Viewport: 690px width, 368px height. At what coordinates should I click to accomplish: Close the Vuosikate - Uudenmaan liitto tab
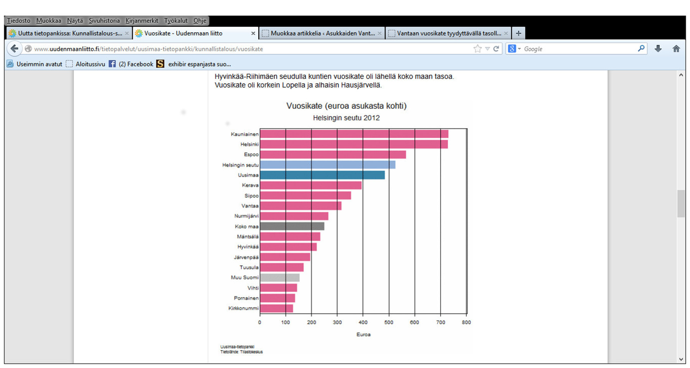click(253, 33)
